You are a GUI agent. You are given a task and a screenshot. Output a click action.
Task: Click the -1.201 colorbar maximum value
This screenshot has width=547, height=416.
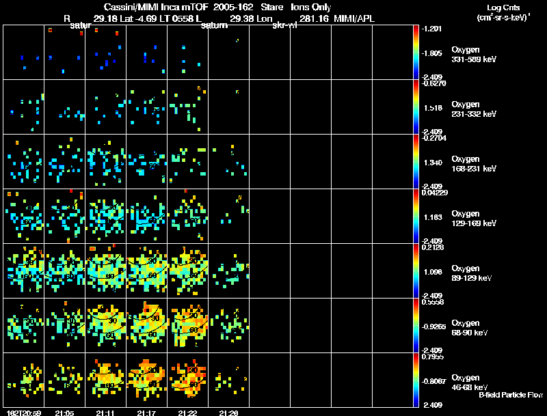(432, 29)
